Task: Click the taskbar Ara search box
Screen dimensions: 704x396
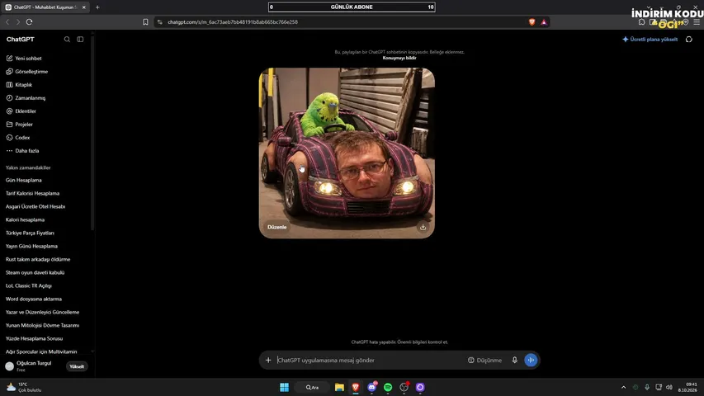Action: (x=313, y=388)
